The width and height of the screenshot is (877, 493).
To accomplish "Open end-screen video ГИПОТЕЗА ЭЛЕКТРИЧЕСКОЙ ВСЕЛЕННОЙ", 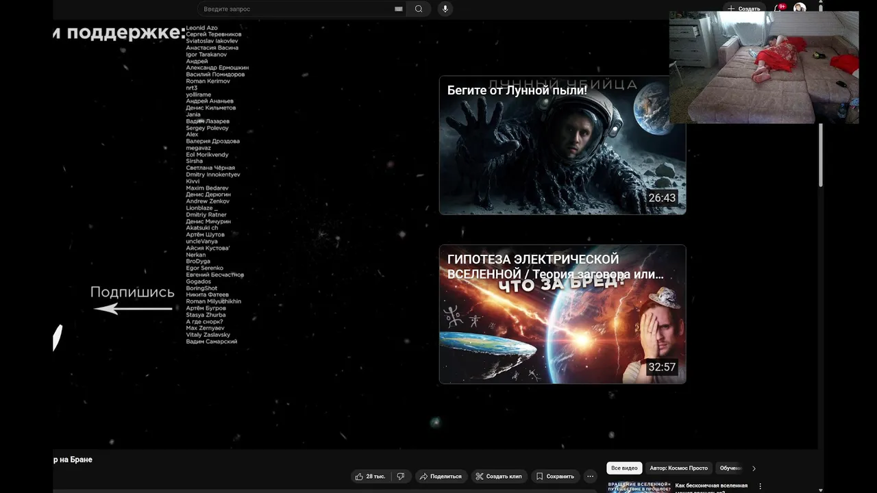I will [x=563, y=314].
